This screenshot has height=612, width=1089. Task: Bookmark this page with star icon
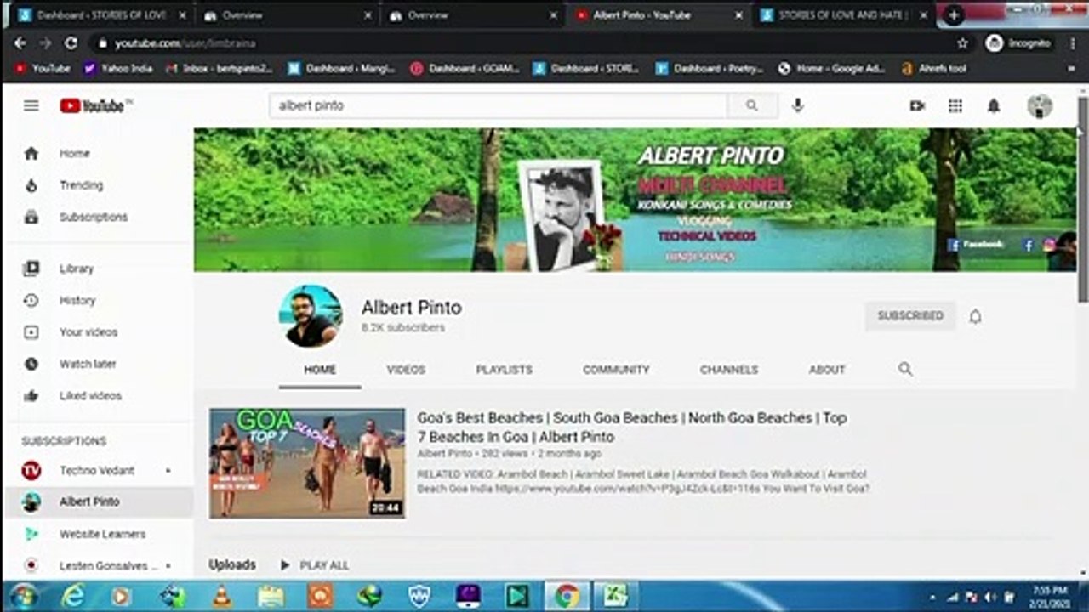point(962,42)
